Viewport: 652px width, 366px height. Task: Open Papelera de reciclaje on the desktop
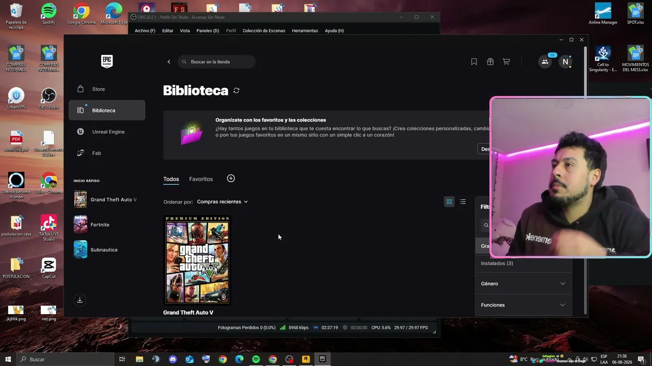click(16, 16)
